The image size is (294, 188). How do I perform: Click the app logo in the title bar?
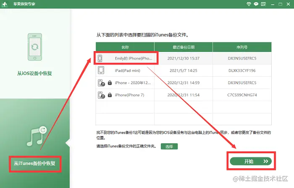(4, 4)
